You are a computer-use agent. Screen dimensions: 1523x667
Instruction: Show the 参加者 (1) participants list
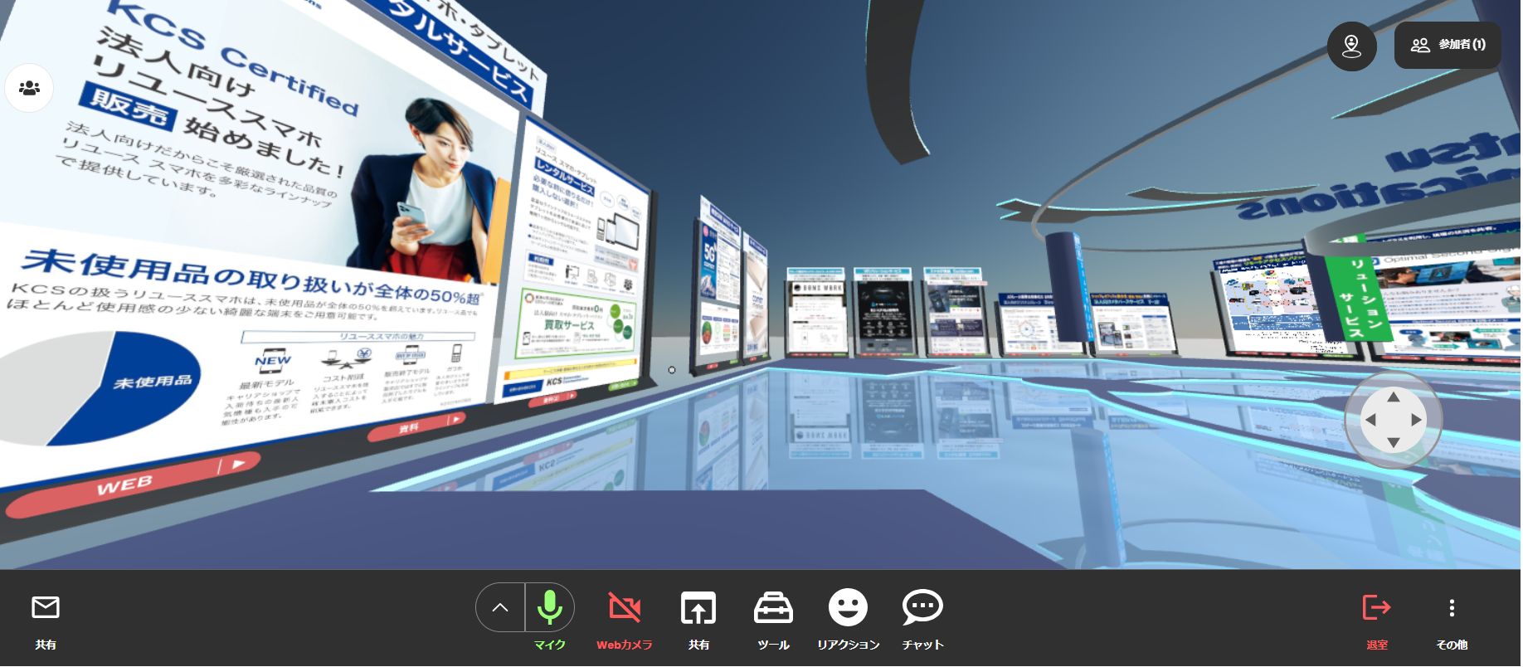(1448, 45)
